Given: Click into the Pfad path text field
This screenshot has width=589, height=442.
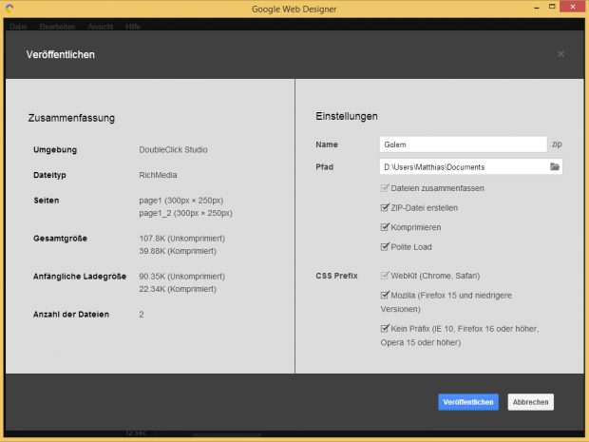Looking at the screenshot, I should pyautogui.click(x=462, y=167).
